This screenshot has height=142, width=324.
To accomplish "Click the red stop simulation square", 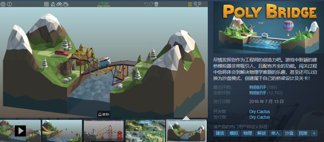I will pos(205,4).
